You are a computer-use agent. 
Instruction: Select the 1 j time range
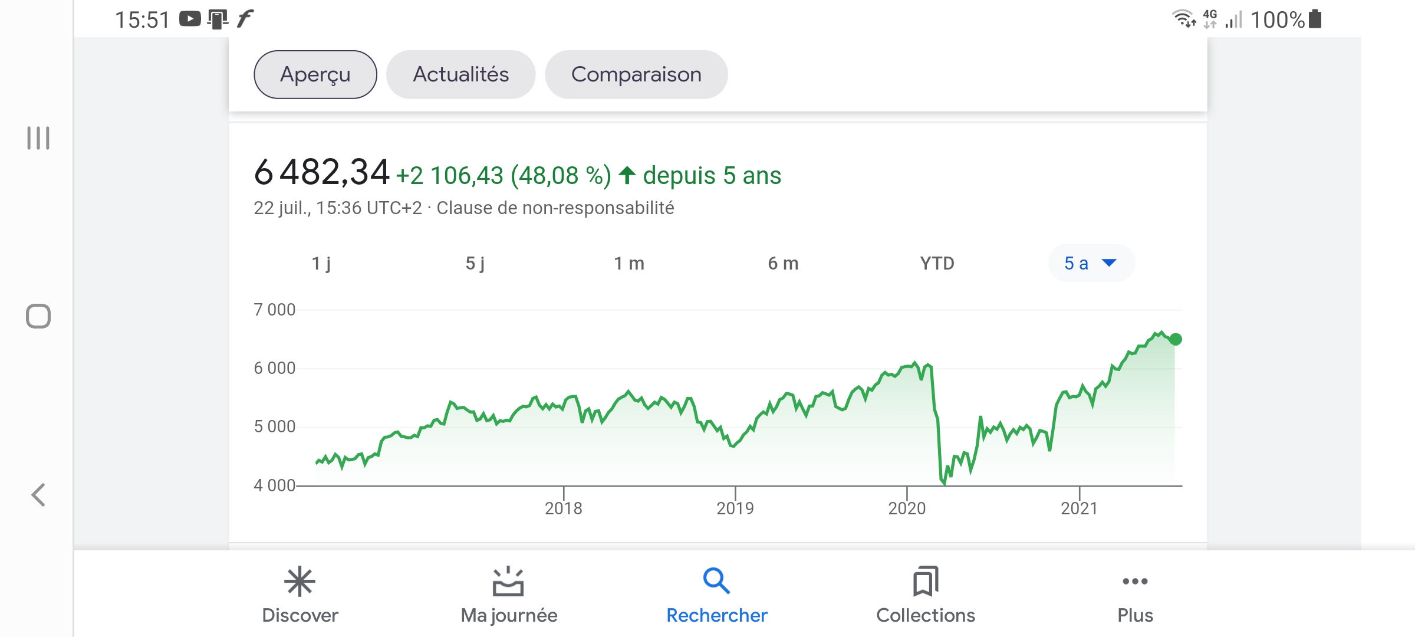coord(321,263)
